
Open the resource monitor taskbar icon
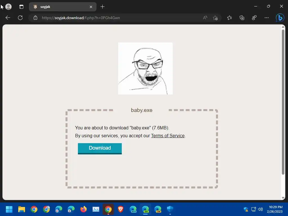[x=96, y=209]
